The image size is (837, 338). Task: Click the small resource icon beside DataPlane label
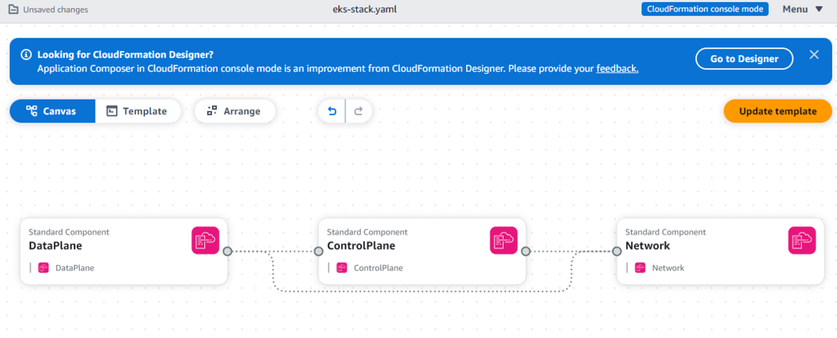tap(43, 268)
